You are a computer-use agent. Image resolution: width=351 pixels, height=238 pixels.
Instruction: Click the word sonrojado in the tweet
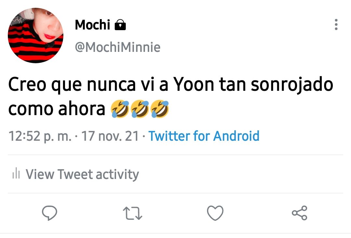(x=292, y=85)
